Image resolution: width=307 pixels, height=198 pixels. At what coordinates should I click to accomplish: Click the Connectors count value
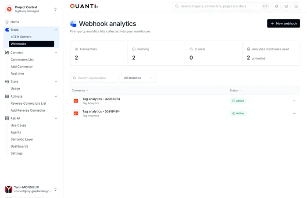[x=76, y=57]
